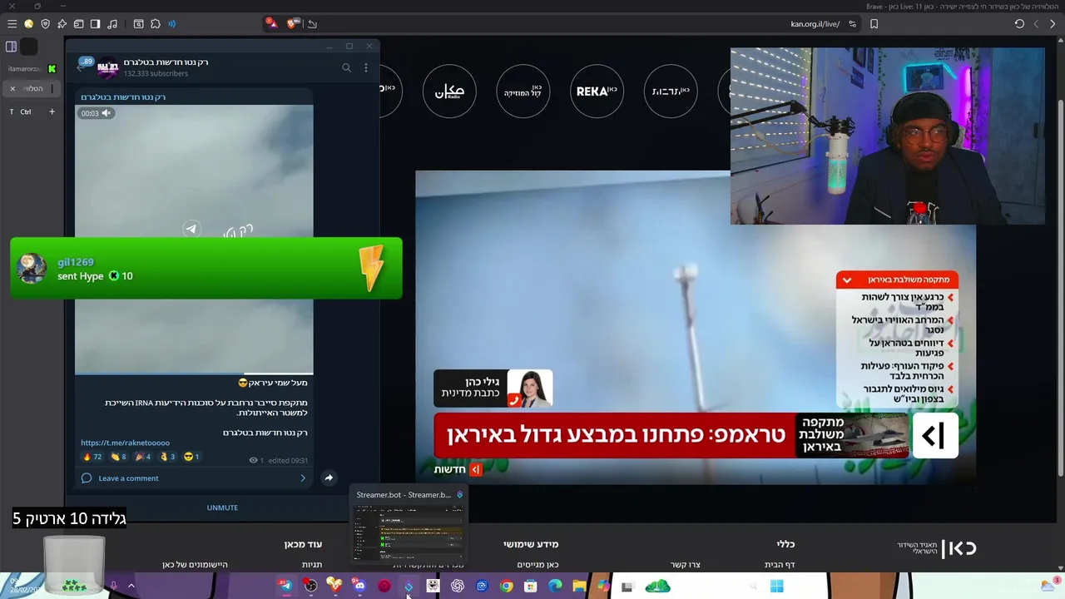Image resolution: width=1065 pixels, height=599 pixels.
Task: Reload the kan.org.il page
Action: pos(1019,24)
